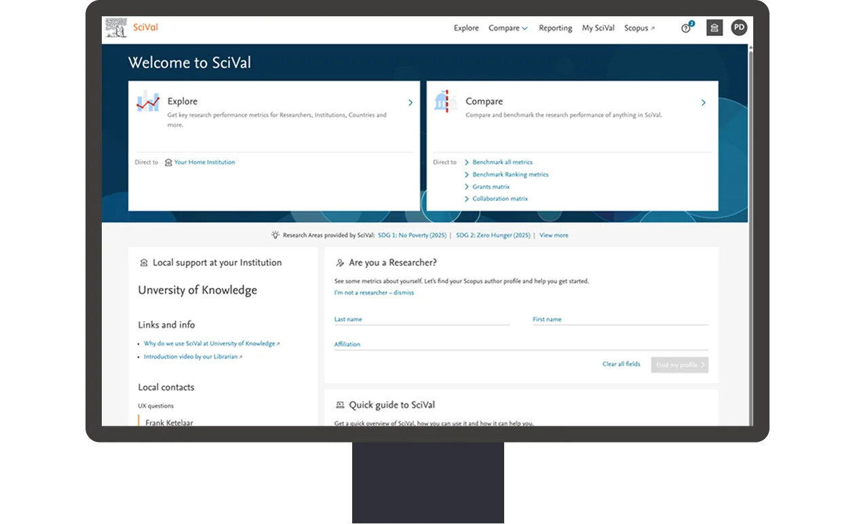This screenshot has width=855, height=524.
Task: Click the Explore card arrow chevron
Action: 411,102
